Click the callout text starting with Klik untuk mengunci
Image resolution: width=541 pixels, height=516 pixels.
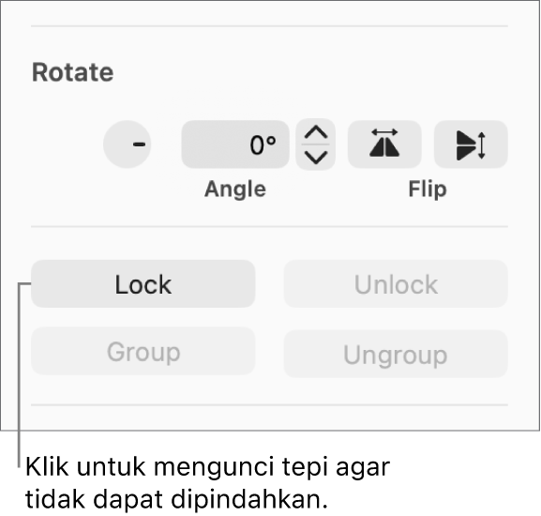click(208, 467)
